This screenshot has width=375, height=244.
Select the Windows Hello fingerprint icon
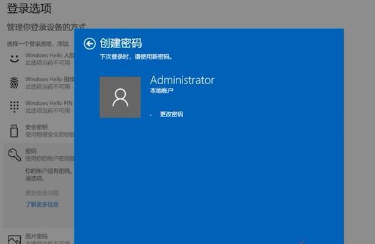click(14, 83)
